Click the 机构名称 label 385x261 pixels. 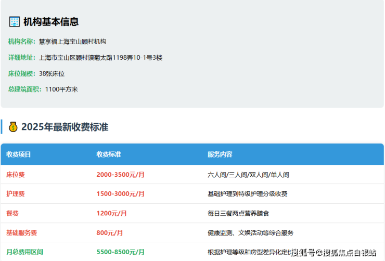pyautogui.click(x=21, y=42)
